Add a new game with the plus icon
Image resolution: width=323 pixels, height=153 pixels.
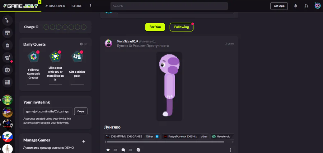(x=84, y=141)
